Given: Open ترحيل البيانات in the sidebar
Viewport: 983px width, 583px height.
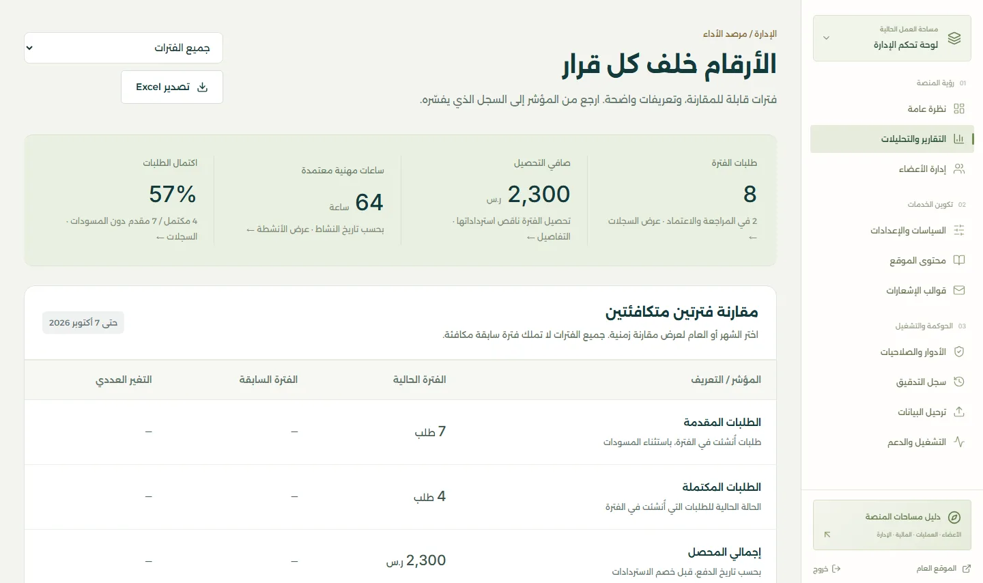Looking at the screenshot, I should click(892, 412).
